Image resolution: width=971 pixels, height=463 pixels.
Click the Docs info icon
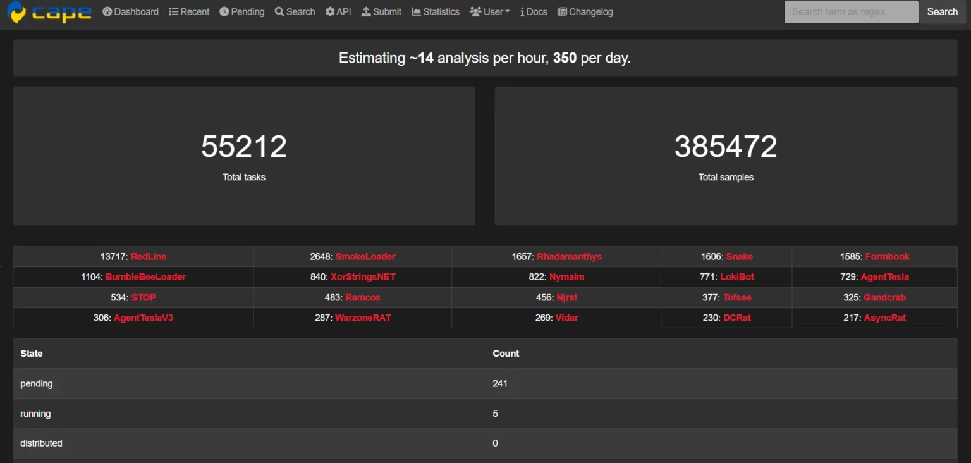523,11
